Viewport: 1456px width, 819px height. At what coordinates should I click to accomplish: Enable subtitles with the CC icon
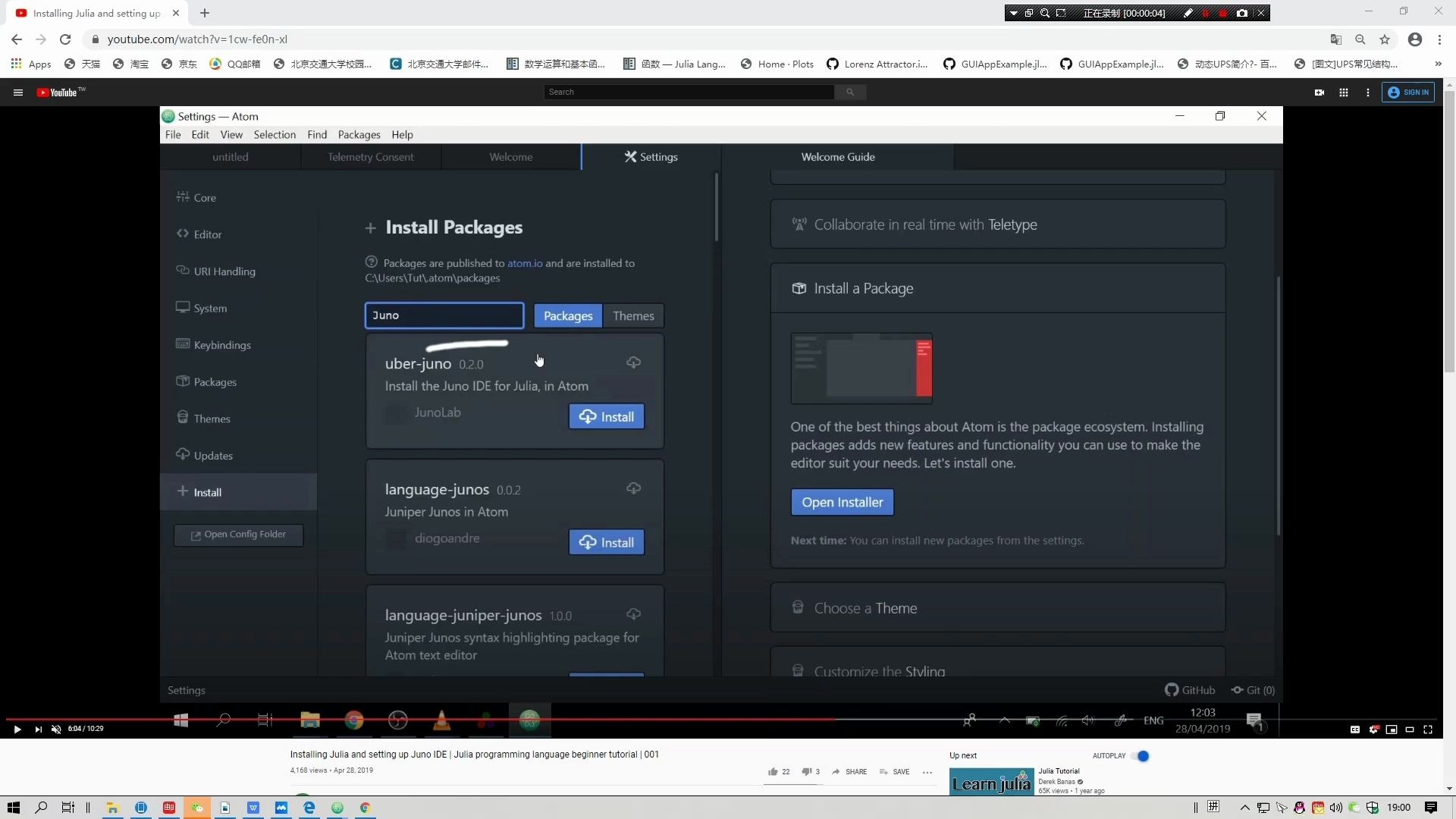(x=1355, y=729)
